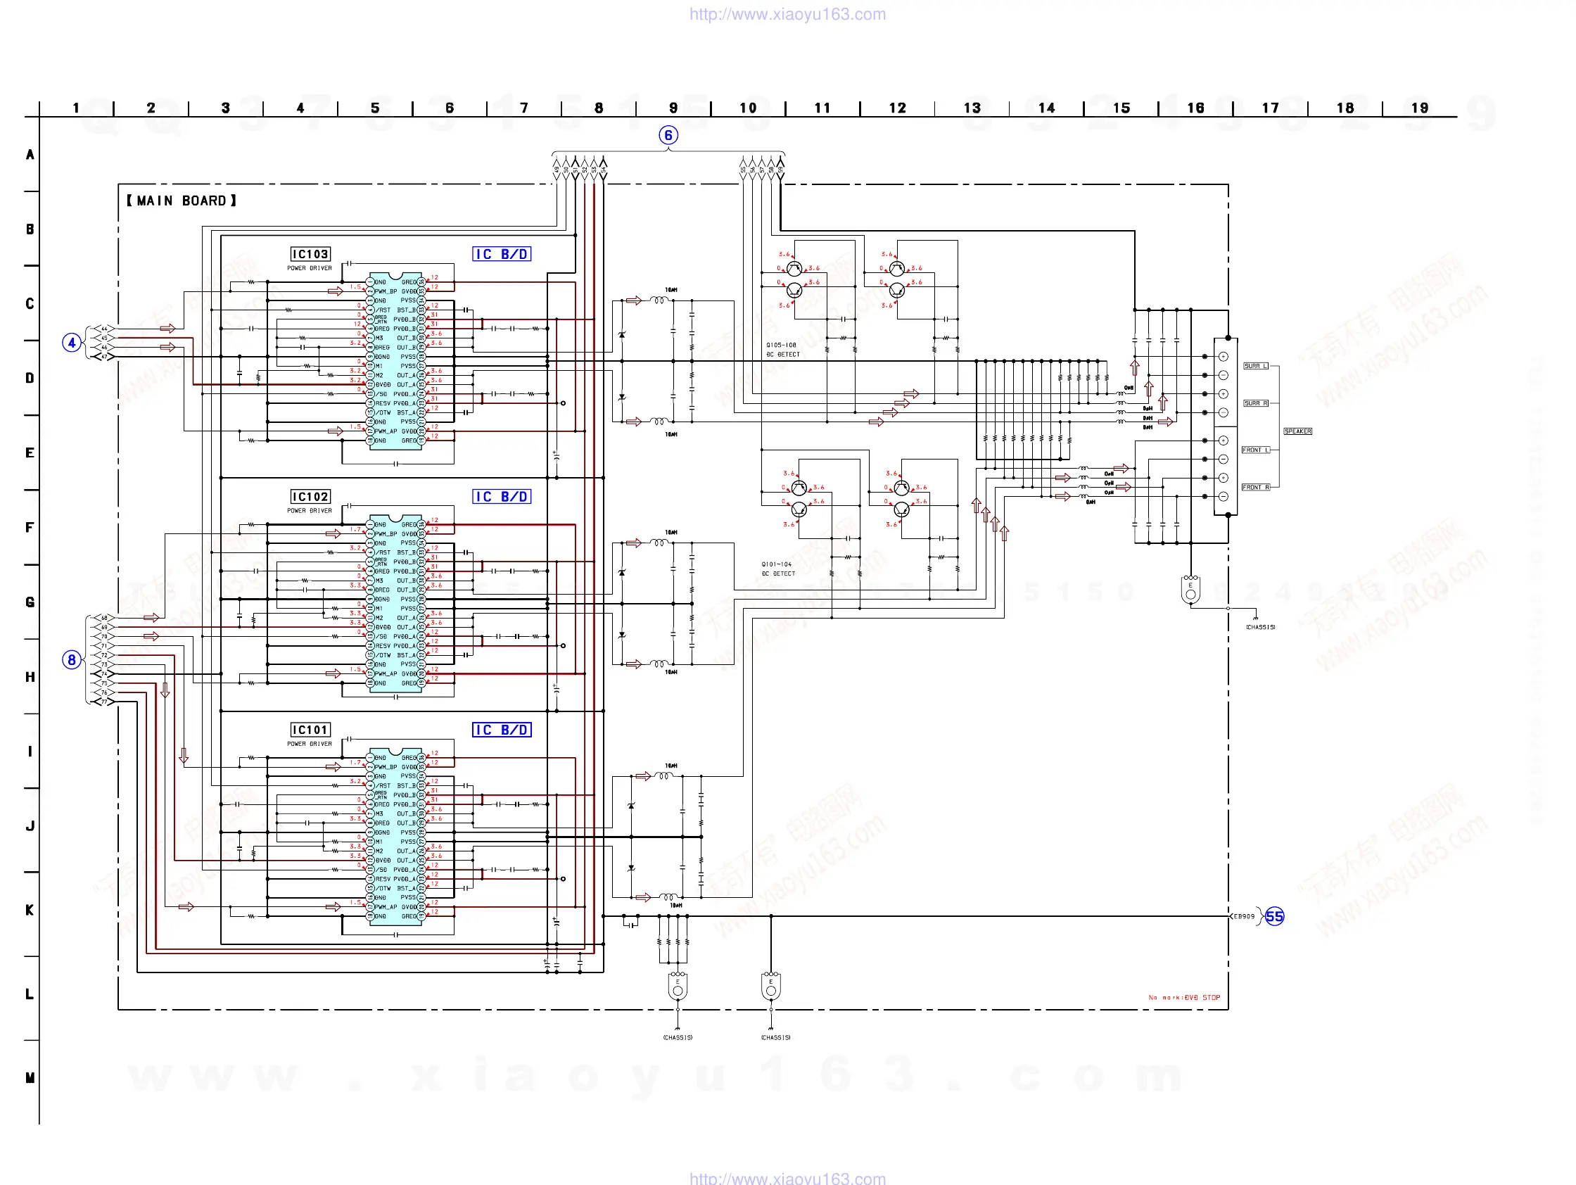Viewport: 1576px width, 1185px height.
Task: Click the chassis ground symbol below SPEAKER terminal
Action: tap(1254, 619)
